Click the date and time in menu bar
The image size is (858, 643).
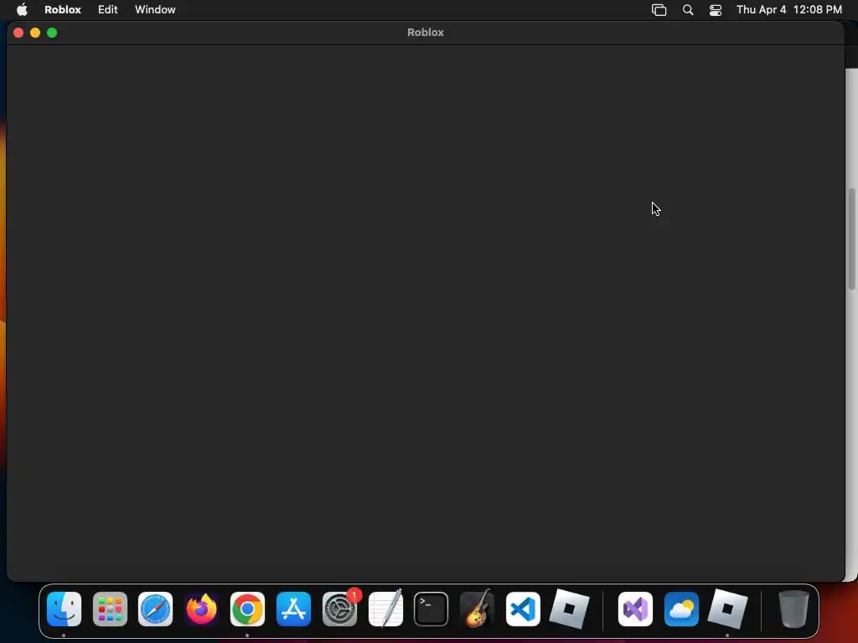click(x=789, y=9)
